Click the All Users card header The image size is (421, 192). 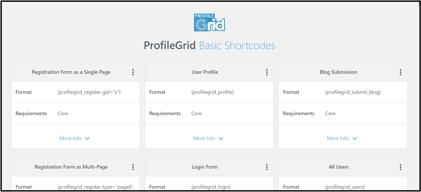338,167
